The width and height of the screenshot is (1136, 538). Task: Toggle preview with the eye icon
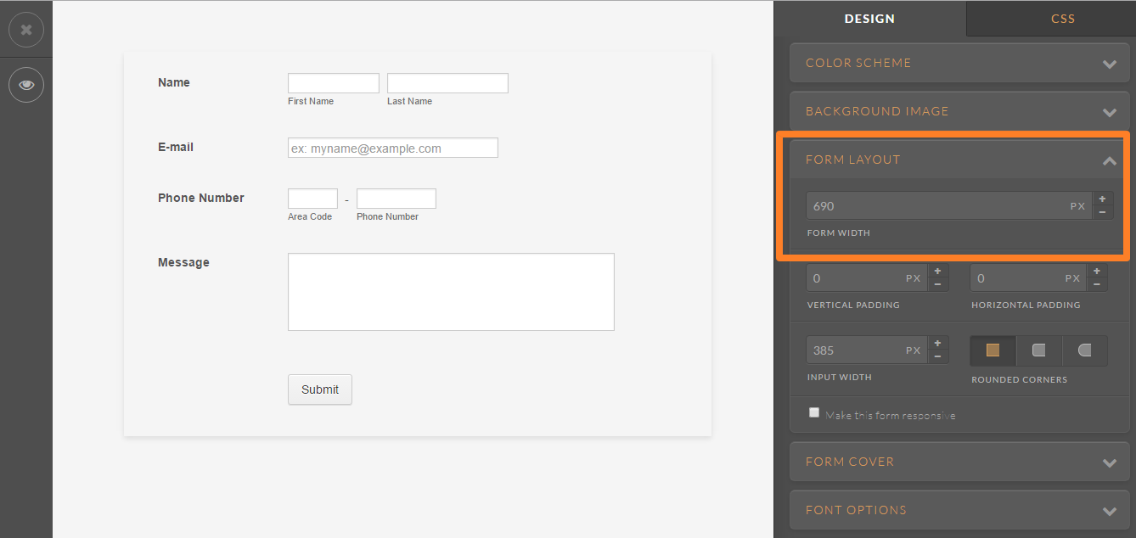26,85
